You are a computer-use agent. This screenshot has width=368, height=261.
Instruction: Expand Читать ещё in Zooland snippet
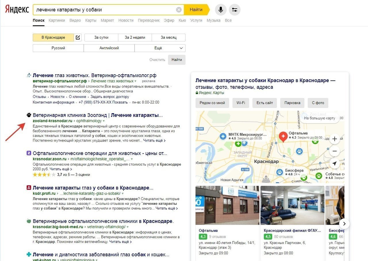(154, 141)
